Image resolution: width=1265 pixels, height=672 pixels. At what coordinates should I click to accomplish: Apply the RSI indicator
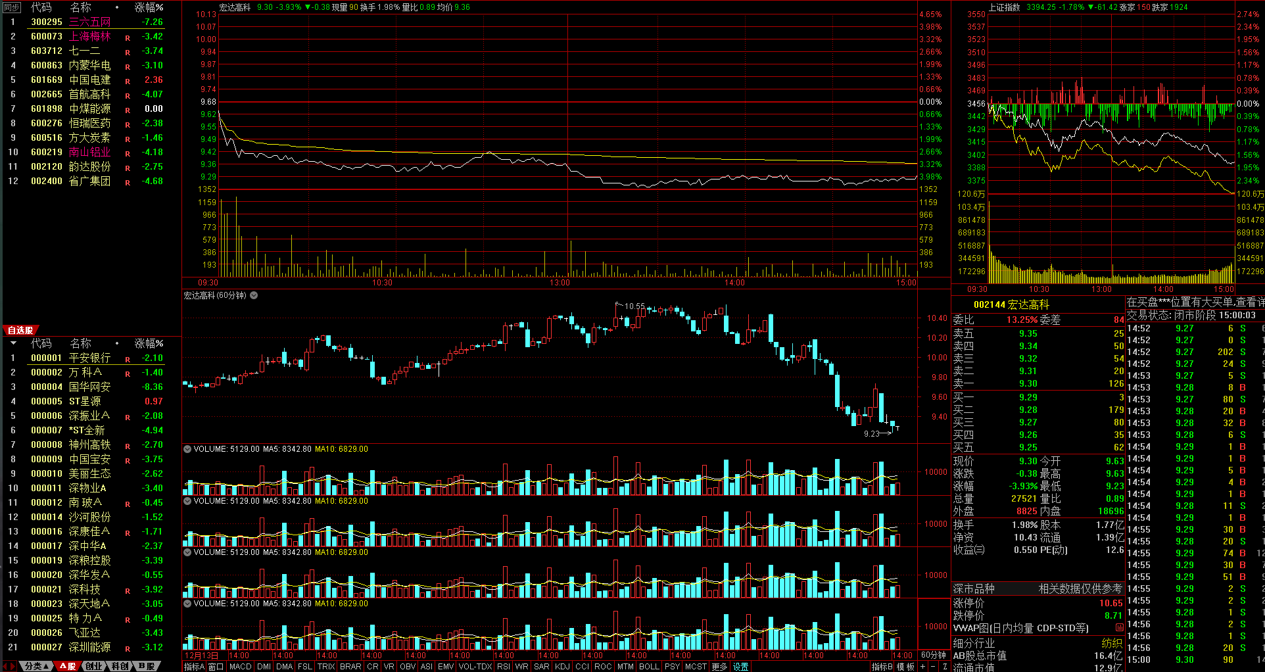(x=504, y=666)
